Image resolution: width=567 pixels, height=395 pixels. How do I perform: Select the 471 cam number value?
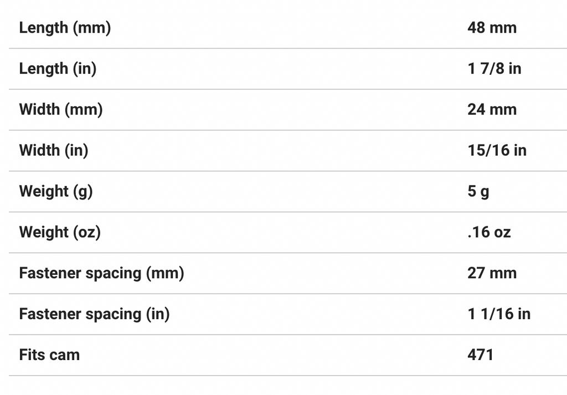[x=480, y=355]
